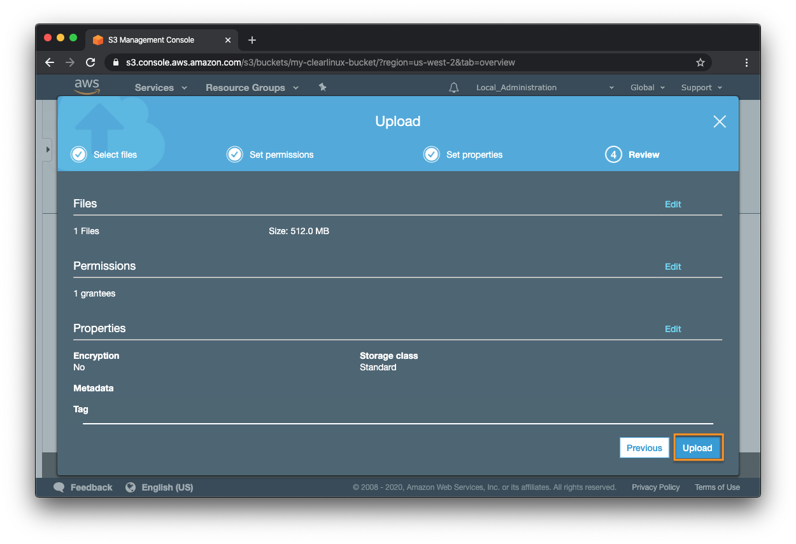Open the Global region menu

[x=648, y=88]
